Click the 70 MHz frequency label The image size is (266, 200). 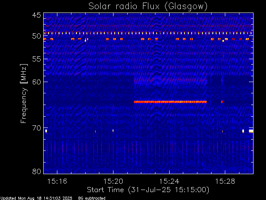(37, 128)
